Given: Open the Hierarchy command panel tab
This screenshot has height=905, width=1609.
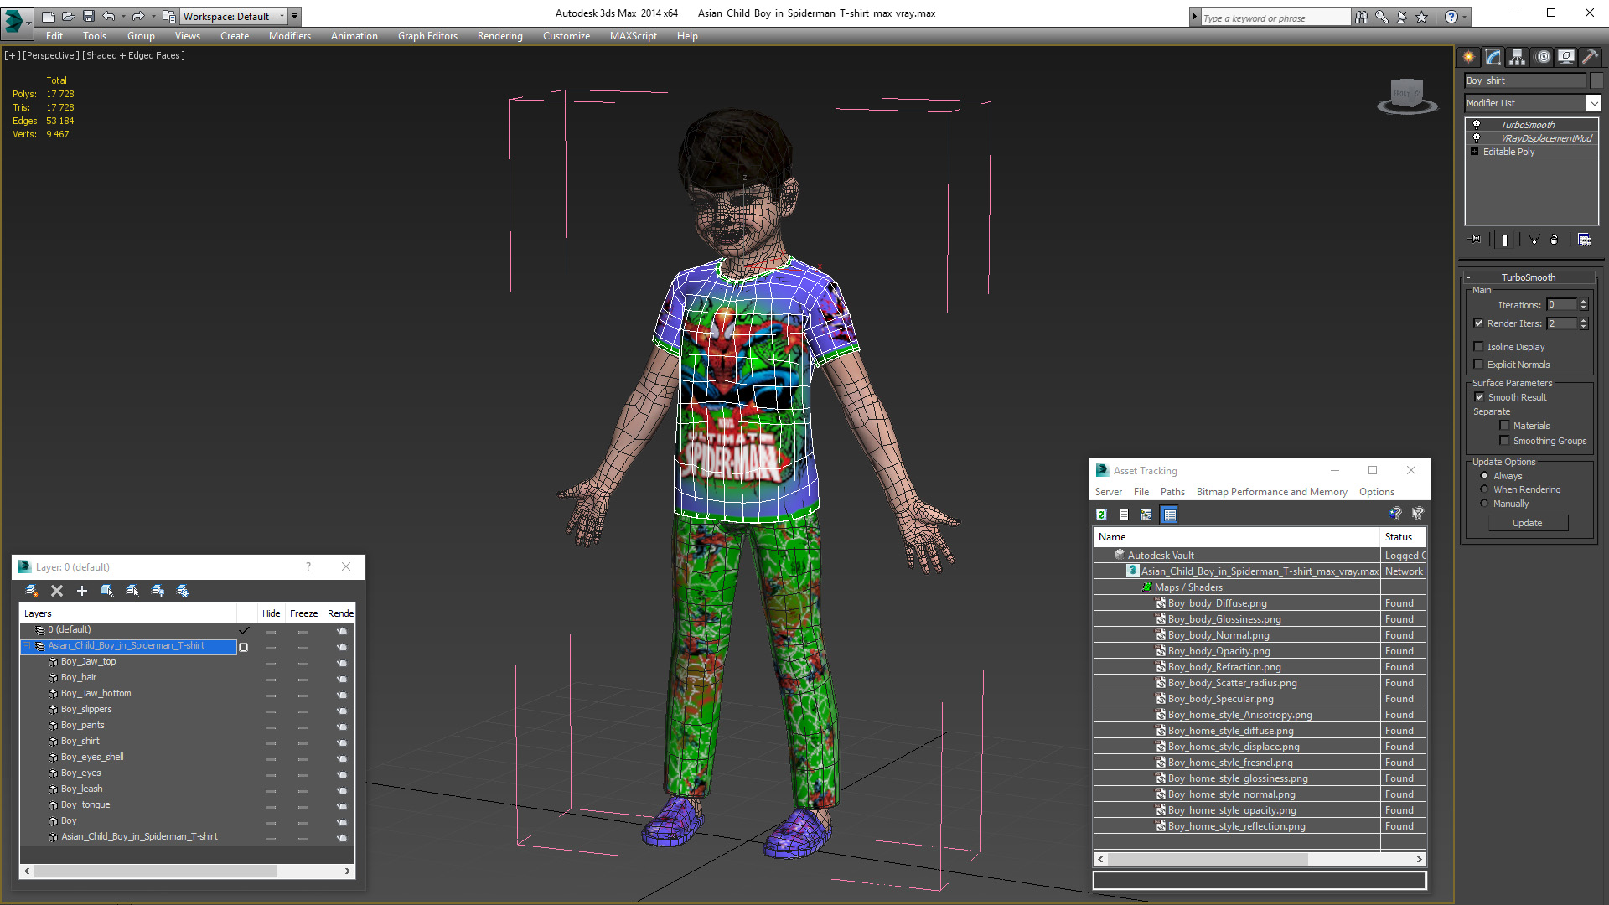Looking at the screenshot, I should [1517, 57].
